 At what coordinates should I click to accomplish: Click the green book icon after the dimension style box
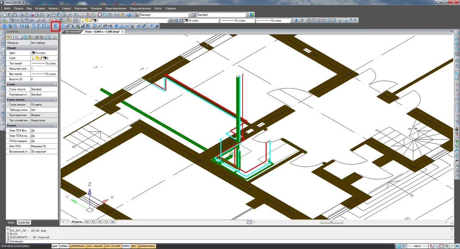252,15
